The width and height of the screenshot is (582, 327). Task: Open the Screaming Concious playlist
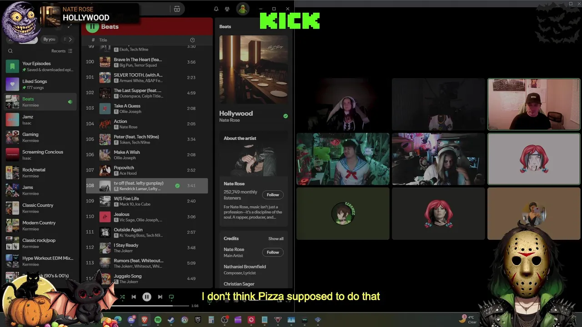point(41,155)
